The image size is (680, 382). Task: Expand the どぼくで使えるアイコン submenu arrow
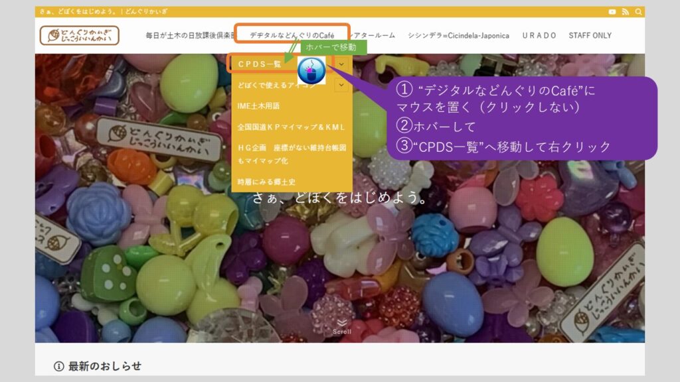click(x=341, y=85)
